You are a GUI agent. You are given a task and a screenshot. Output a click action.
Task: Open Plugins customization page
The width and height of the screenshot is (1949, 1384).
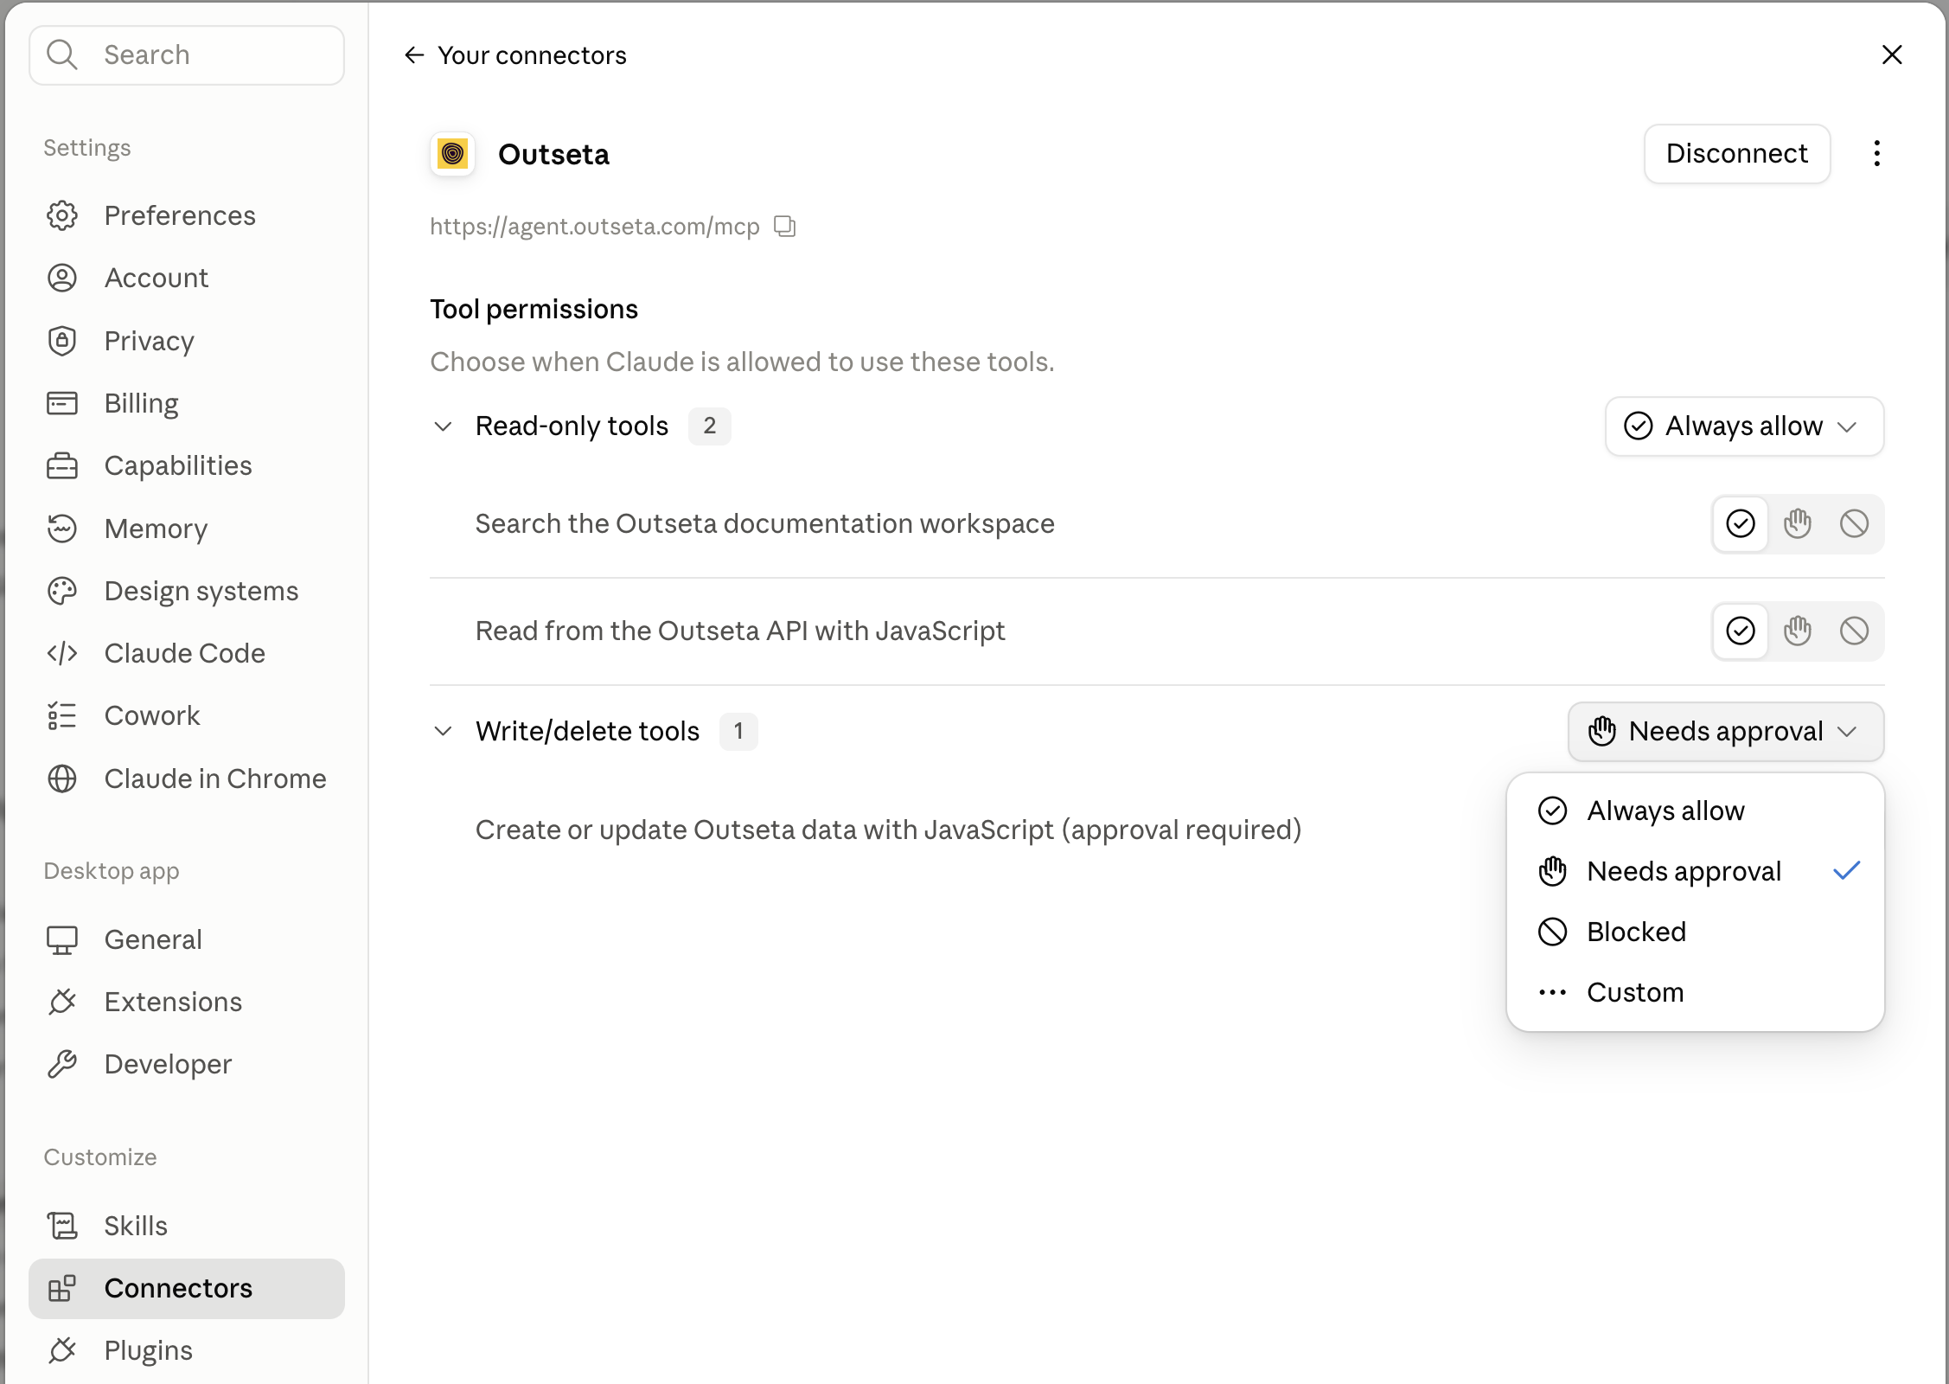(x=187, y=1350)
